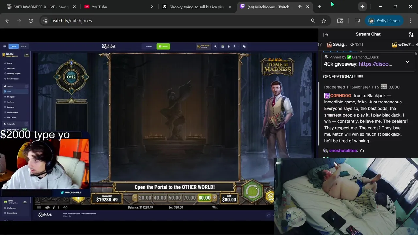Select Live Casino in the Rainbet sidebar
Image resolution: width=418 pixels, height=235 pixels.
coord(12,117)
